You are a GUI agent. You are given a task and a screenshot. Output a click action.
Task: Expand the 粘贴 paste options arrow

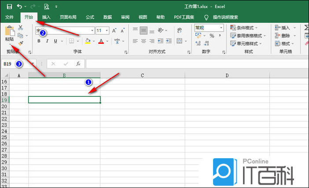[x=10, y=44]
